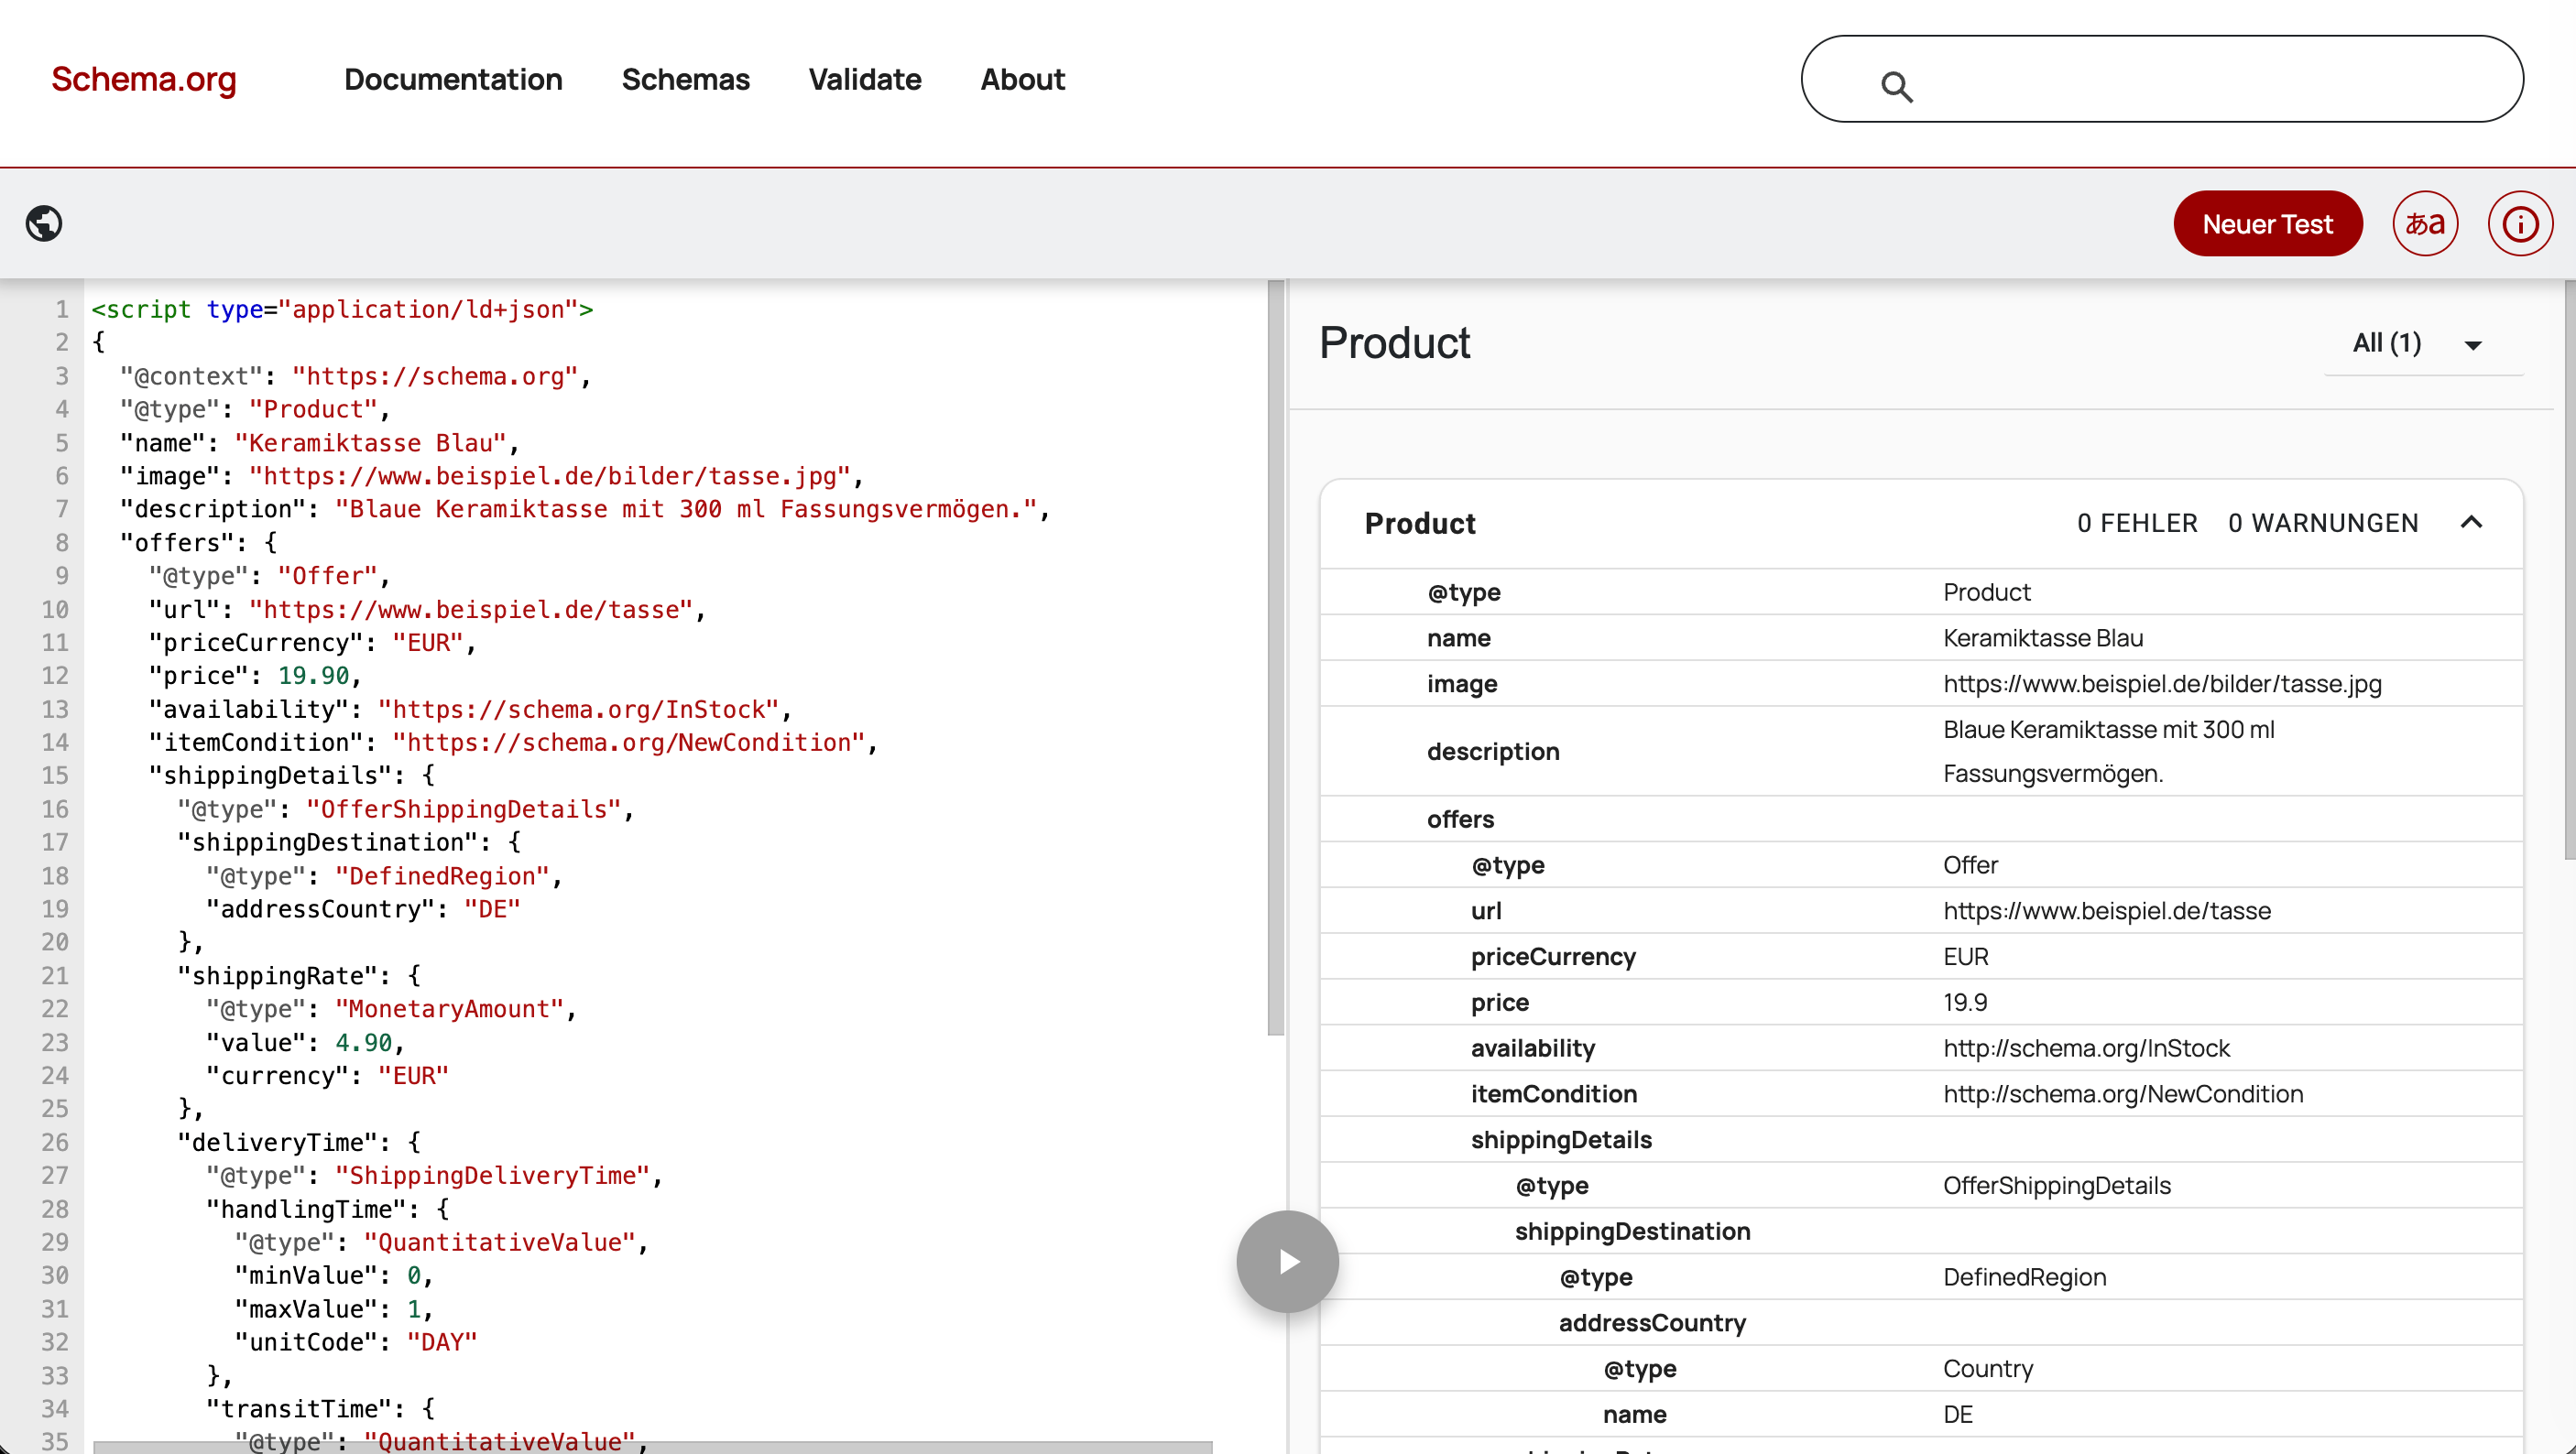The width and height of the screenshot is (2576, 1454).
Task: Click the description row value text
Action: pyautogui.click(x=2108, y=752)
